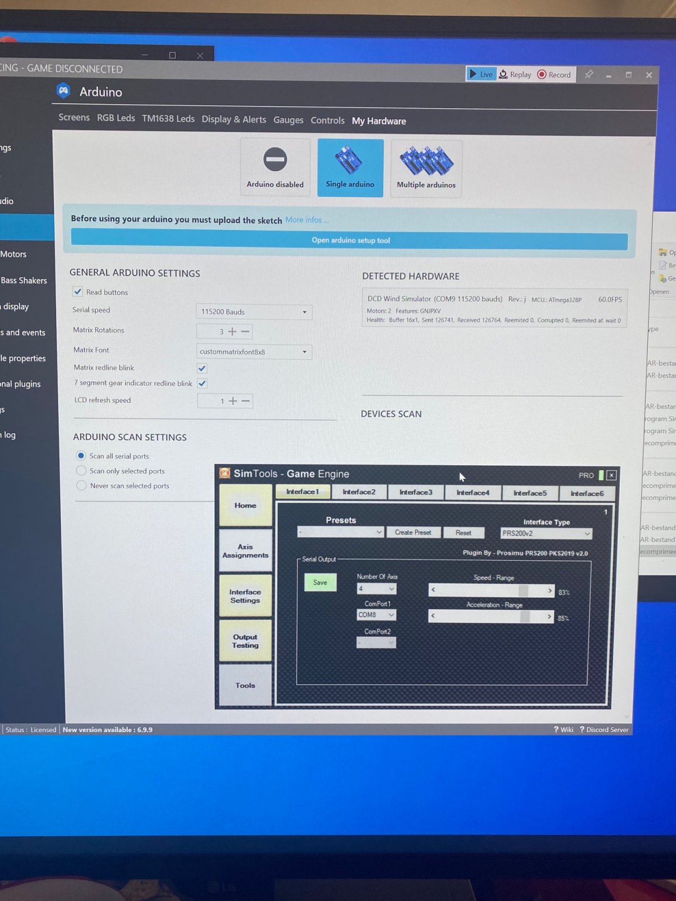This screenshot has width=676, height=901.
Task: Select the Single arduino mode
Action: pos(350,168)
